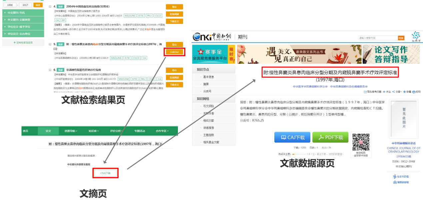Tick the checkbox beside result 5
423x201 pixels.
[50, 44]
